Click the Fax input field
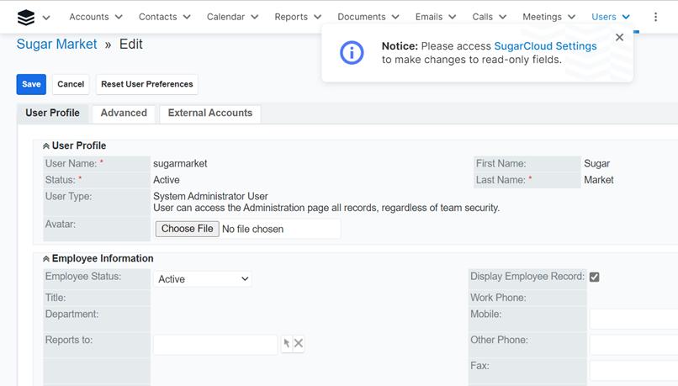Image resolution: width=678 pixels, height=386 pixels. pos(633,370)
